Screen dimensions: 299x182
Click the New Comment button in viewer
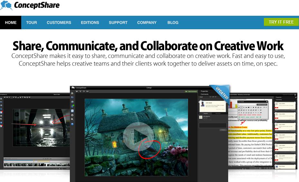tap(191, 92)
